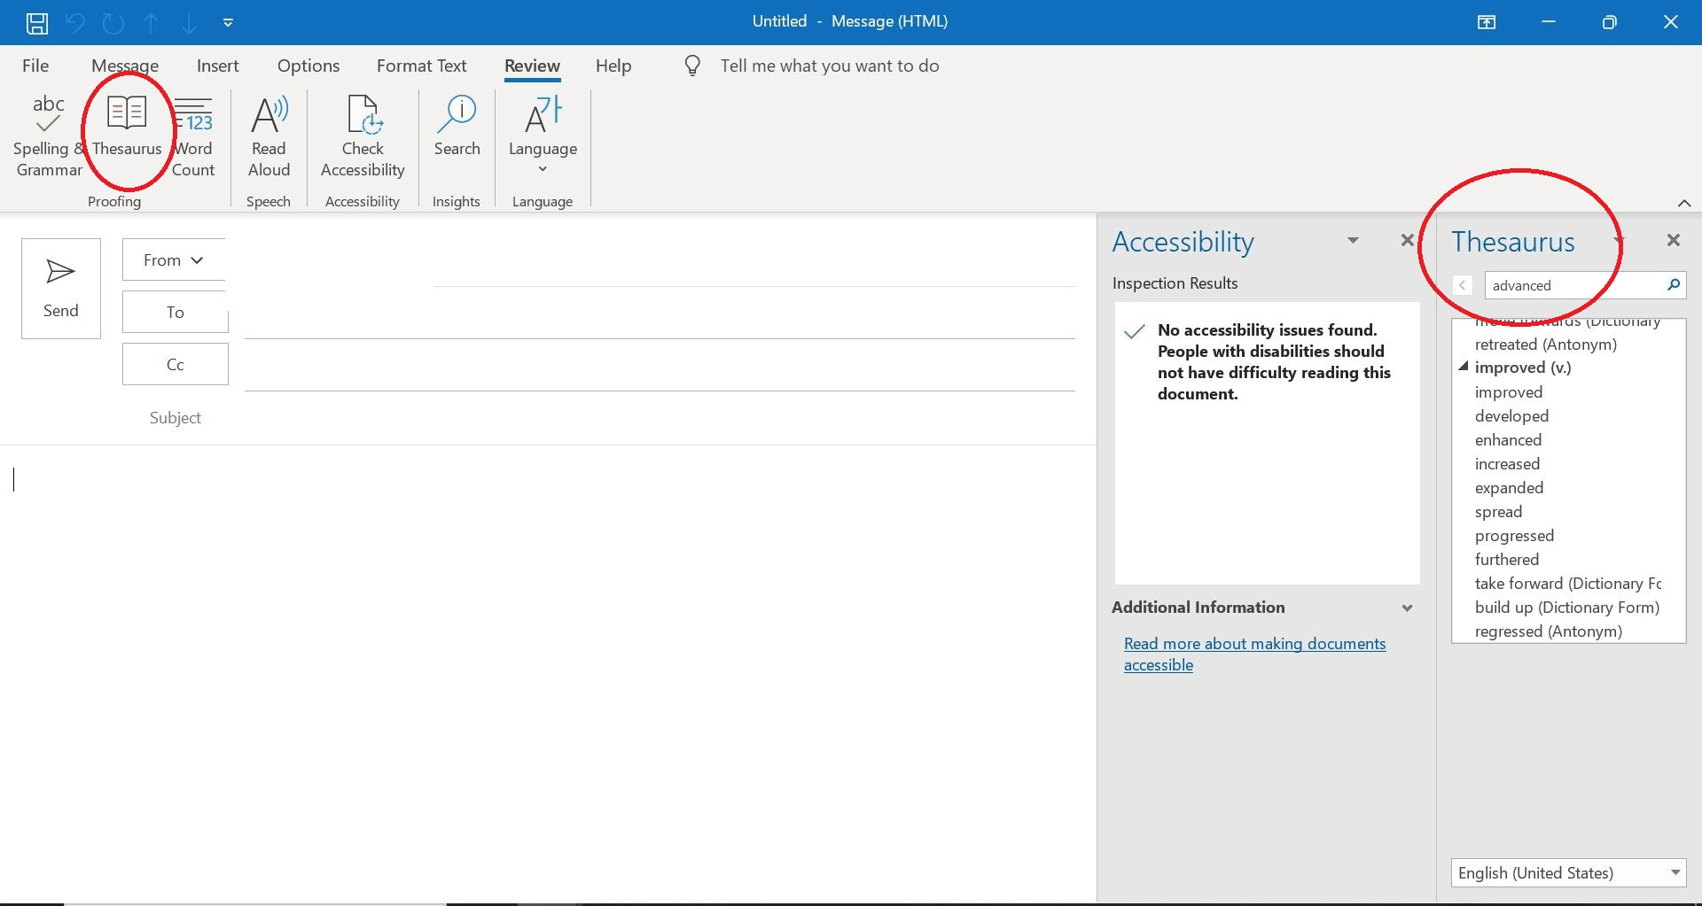Image resolution: width=1702 pixels, height=906 pixels.
Task: Click the Subject input field
Action: tap(660, 417)
